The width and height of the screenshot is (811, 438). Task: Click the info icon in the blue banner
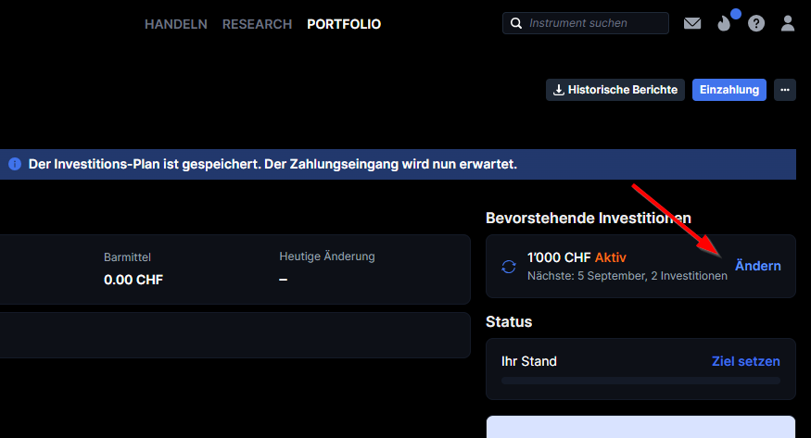pos(14,164)
